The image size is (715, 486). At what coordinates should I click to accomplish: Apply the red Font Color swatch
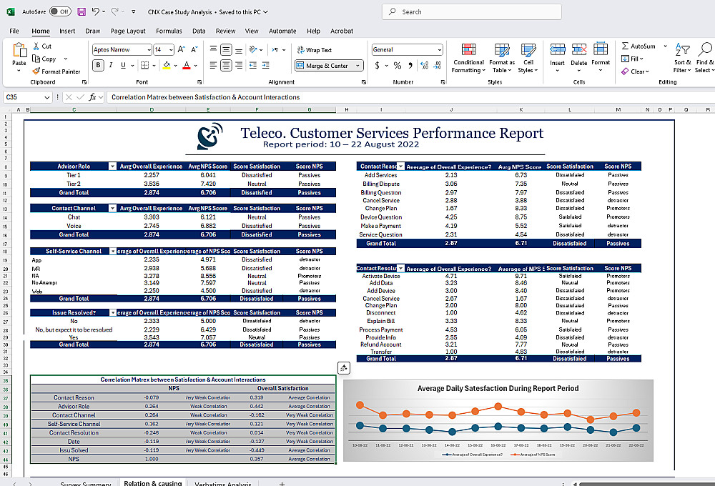point(187,66)
